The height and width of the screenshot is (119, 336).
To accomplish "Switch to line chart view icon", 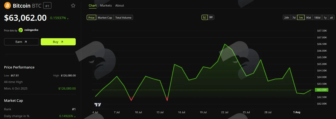I will (x=204, y=17).
